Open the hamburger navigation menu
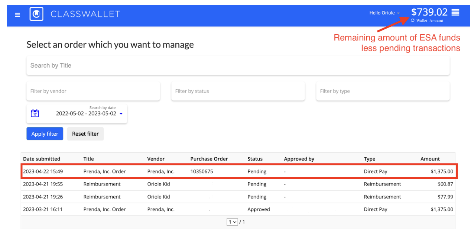Viewport: 474px width, 229px height. click(17, 15)
